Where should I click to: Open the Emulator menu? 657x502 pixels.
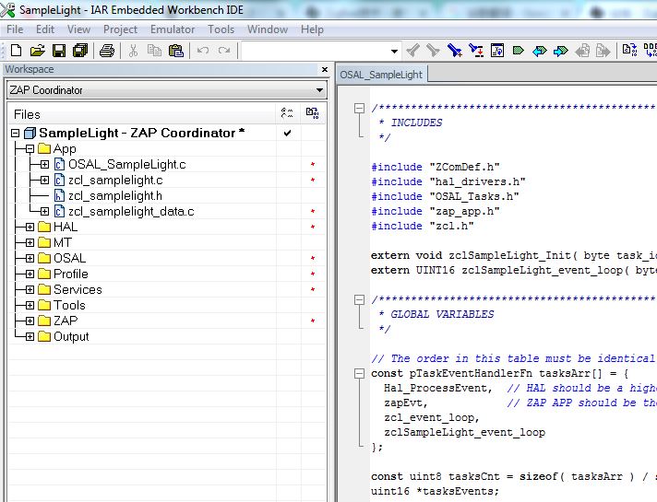[173, 29]
